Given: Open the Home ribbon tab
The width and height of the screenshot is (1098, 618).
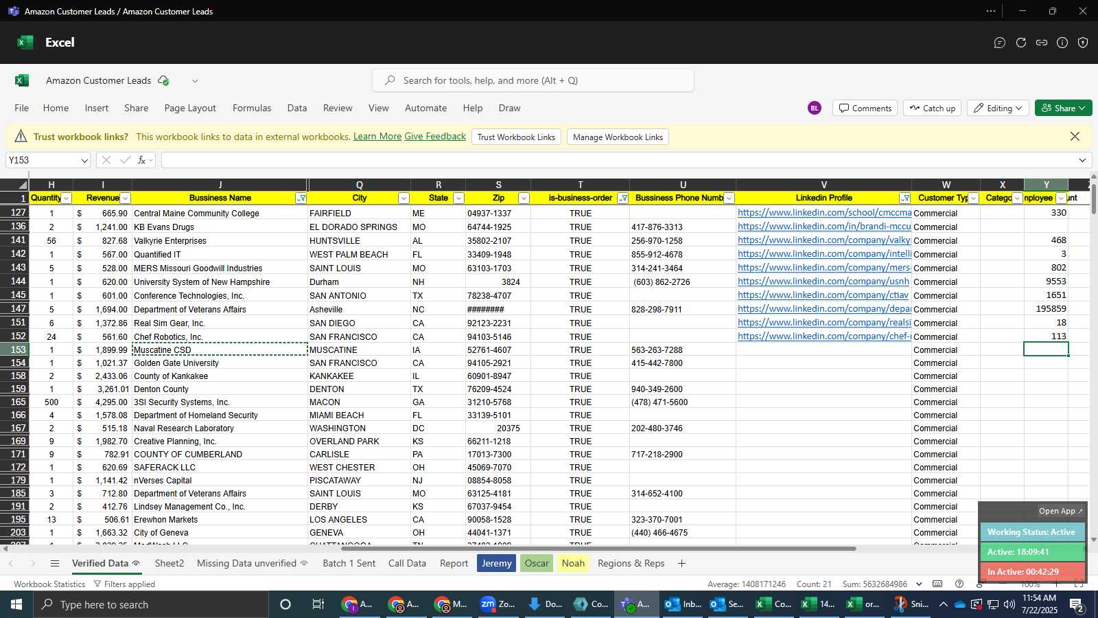Looking at the screenshot, I should (56, 108).
